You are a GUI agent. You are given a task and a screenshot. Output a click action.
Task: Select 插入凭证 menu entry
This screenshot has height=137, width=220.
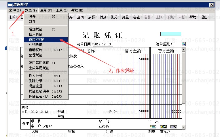click(46, 34)
